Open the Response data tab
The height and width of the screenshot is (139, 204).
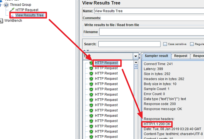click(x=198, y=56)
